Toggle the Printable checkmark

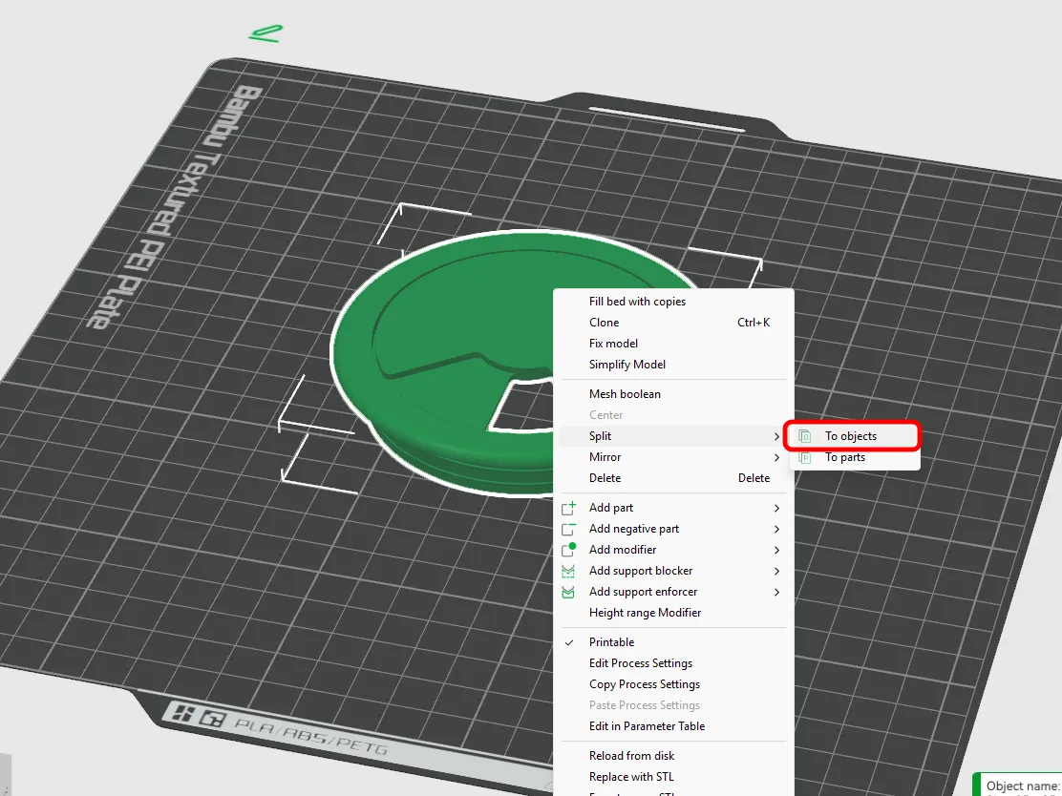[x=569, y=642]
